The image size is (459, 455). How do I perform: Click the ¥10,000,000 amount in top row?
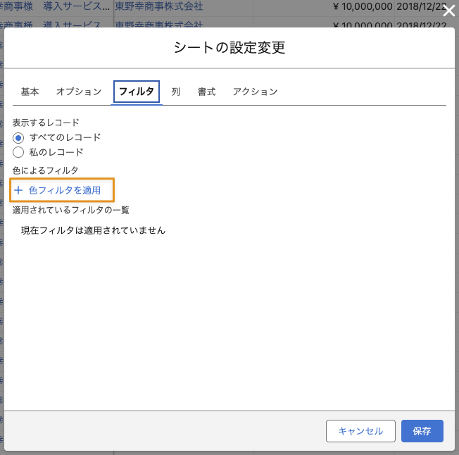pyautogui.click(x=356, y=8)
